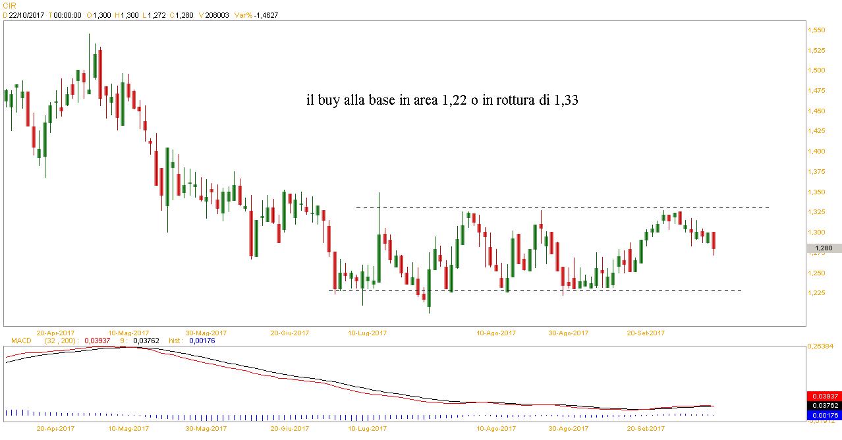842x440 pixels.
Task: Click the CIR ticker symbol label
Action: pos(9,5)
